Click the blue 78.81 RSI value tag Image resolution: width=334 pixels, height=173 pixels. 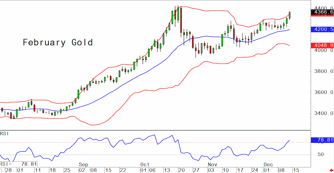pyautogui.click(x=322, y=140)
